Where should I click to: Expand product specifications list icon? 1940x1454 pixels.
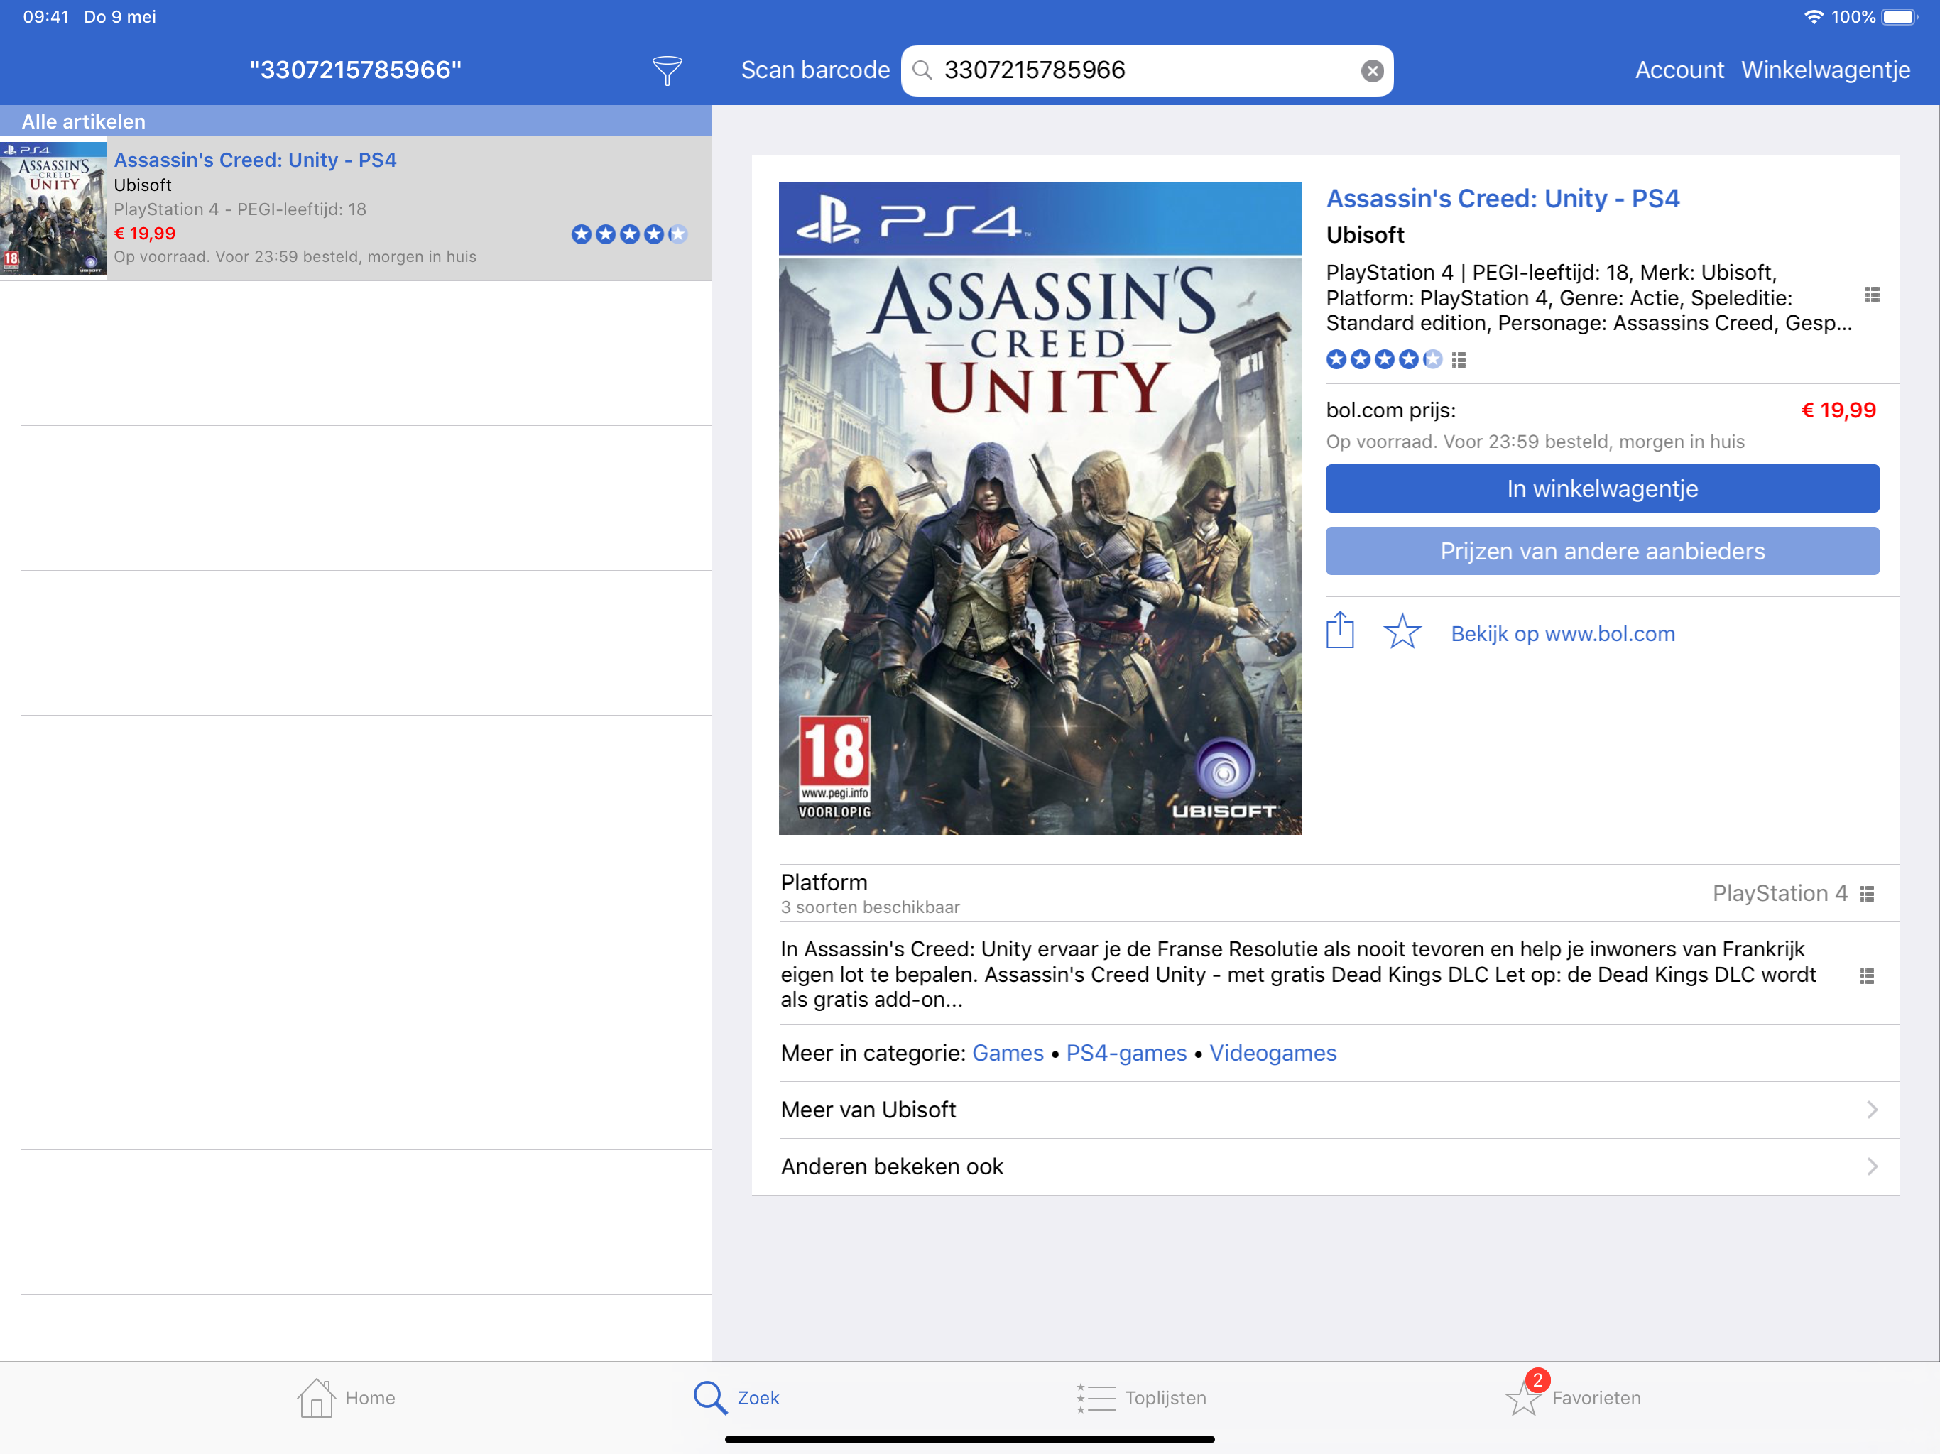[1872, 295]
